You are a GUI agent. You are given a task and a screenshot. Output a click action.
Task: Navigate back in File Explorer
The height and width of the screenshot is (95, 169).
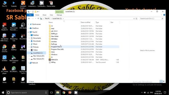pos(29,18)
